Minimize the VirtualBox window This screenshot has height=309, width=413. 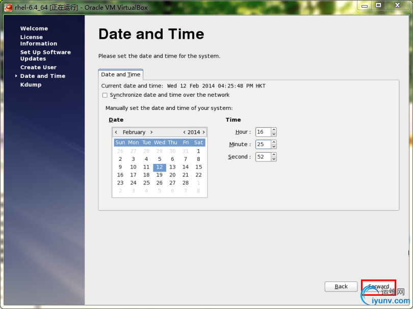coord(365,6)
